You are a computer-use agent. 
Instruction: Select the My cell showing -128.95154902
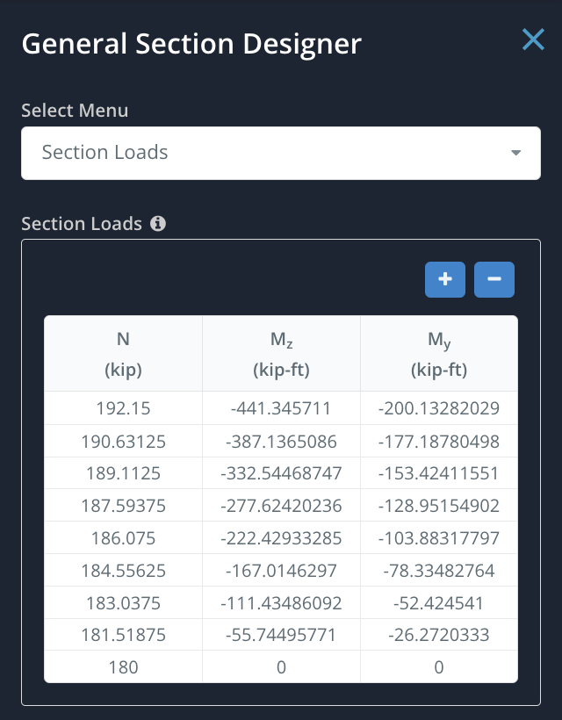[x=439, y=506]
